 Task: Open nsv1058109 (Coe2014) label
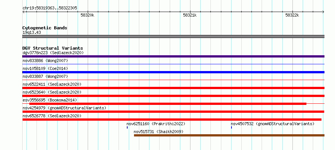[45, 68]
